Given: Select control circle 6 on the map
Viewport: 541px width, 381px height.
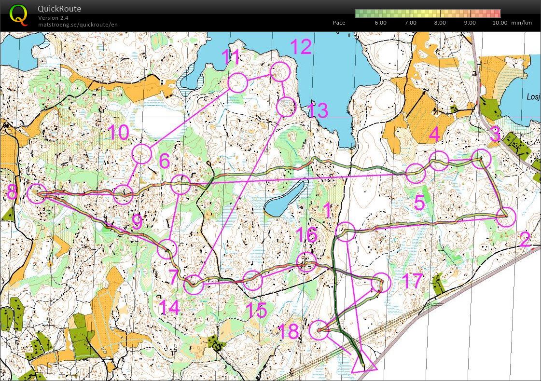Looking at the screenshot, I should tap(180, 184).
